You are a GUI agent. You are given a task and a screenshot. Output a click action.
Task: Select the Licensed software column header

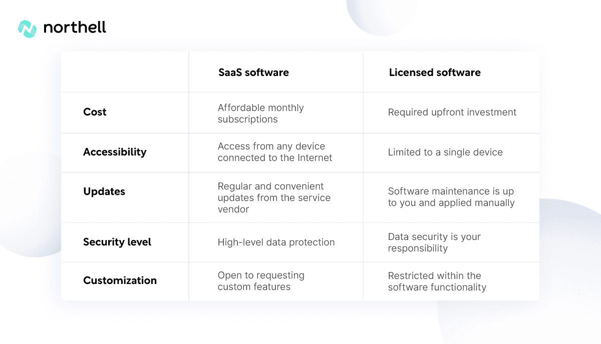(435, 72)
